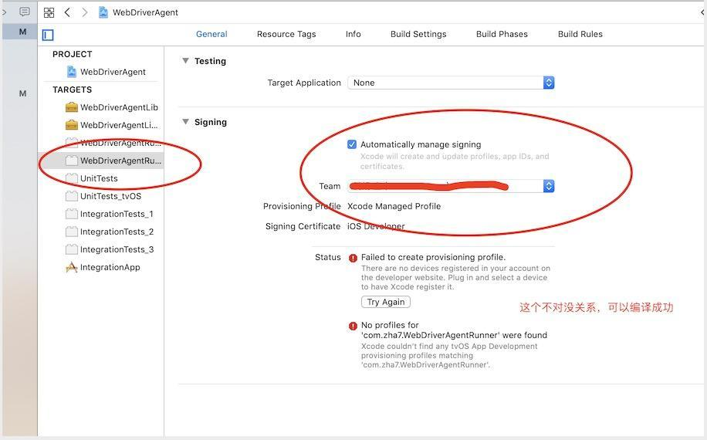Open the related items grid icon

(49, 12)
